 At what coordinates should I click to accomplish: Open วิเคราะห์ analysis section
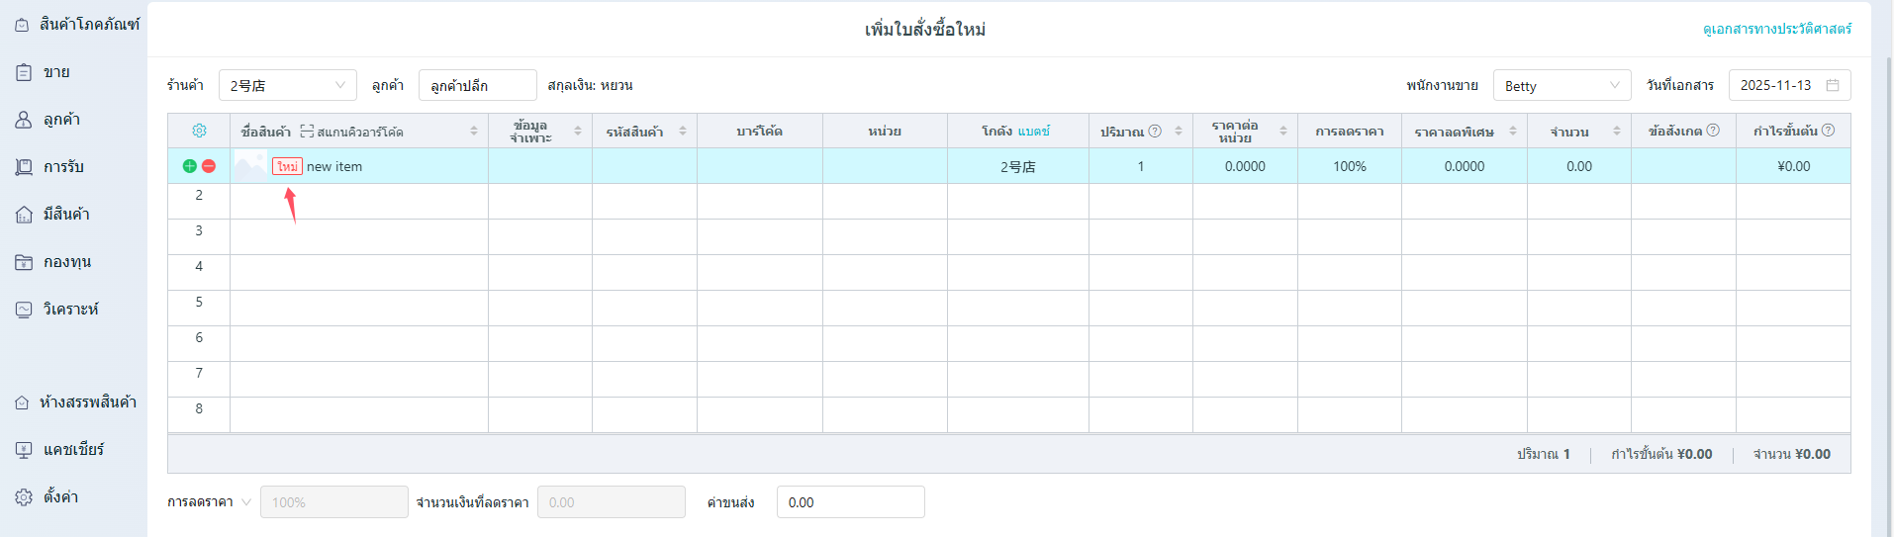click(x=70, y=310)
